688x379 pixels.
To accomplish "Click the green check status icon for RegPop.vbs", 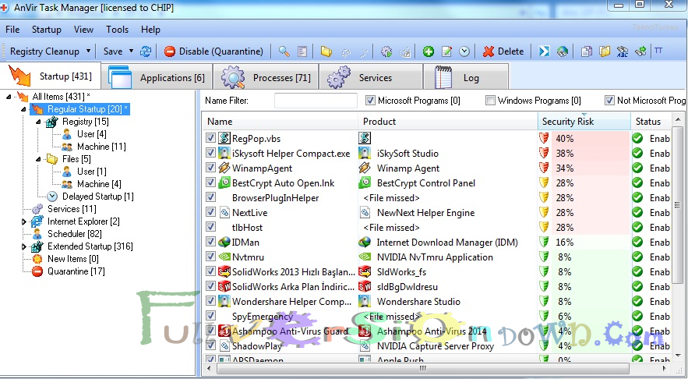I will point(637,138).
